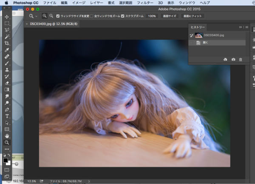Viewport: 255px width, 184px height.
Task: Select the Smudge tool
Action: coord(7,96)
